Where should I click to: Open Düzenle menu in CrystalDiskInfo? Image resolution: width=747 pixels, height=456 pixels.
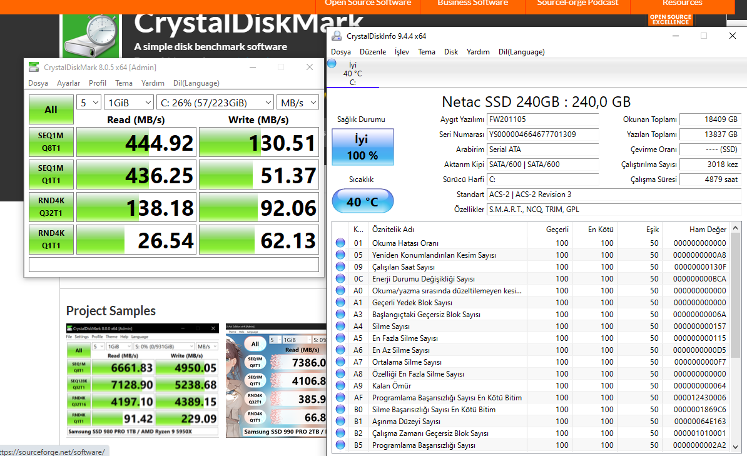pyautogui.click(x=373, y=52)
